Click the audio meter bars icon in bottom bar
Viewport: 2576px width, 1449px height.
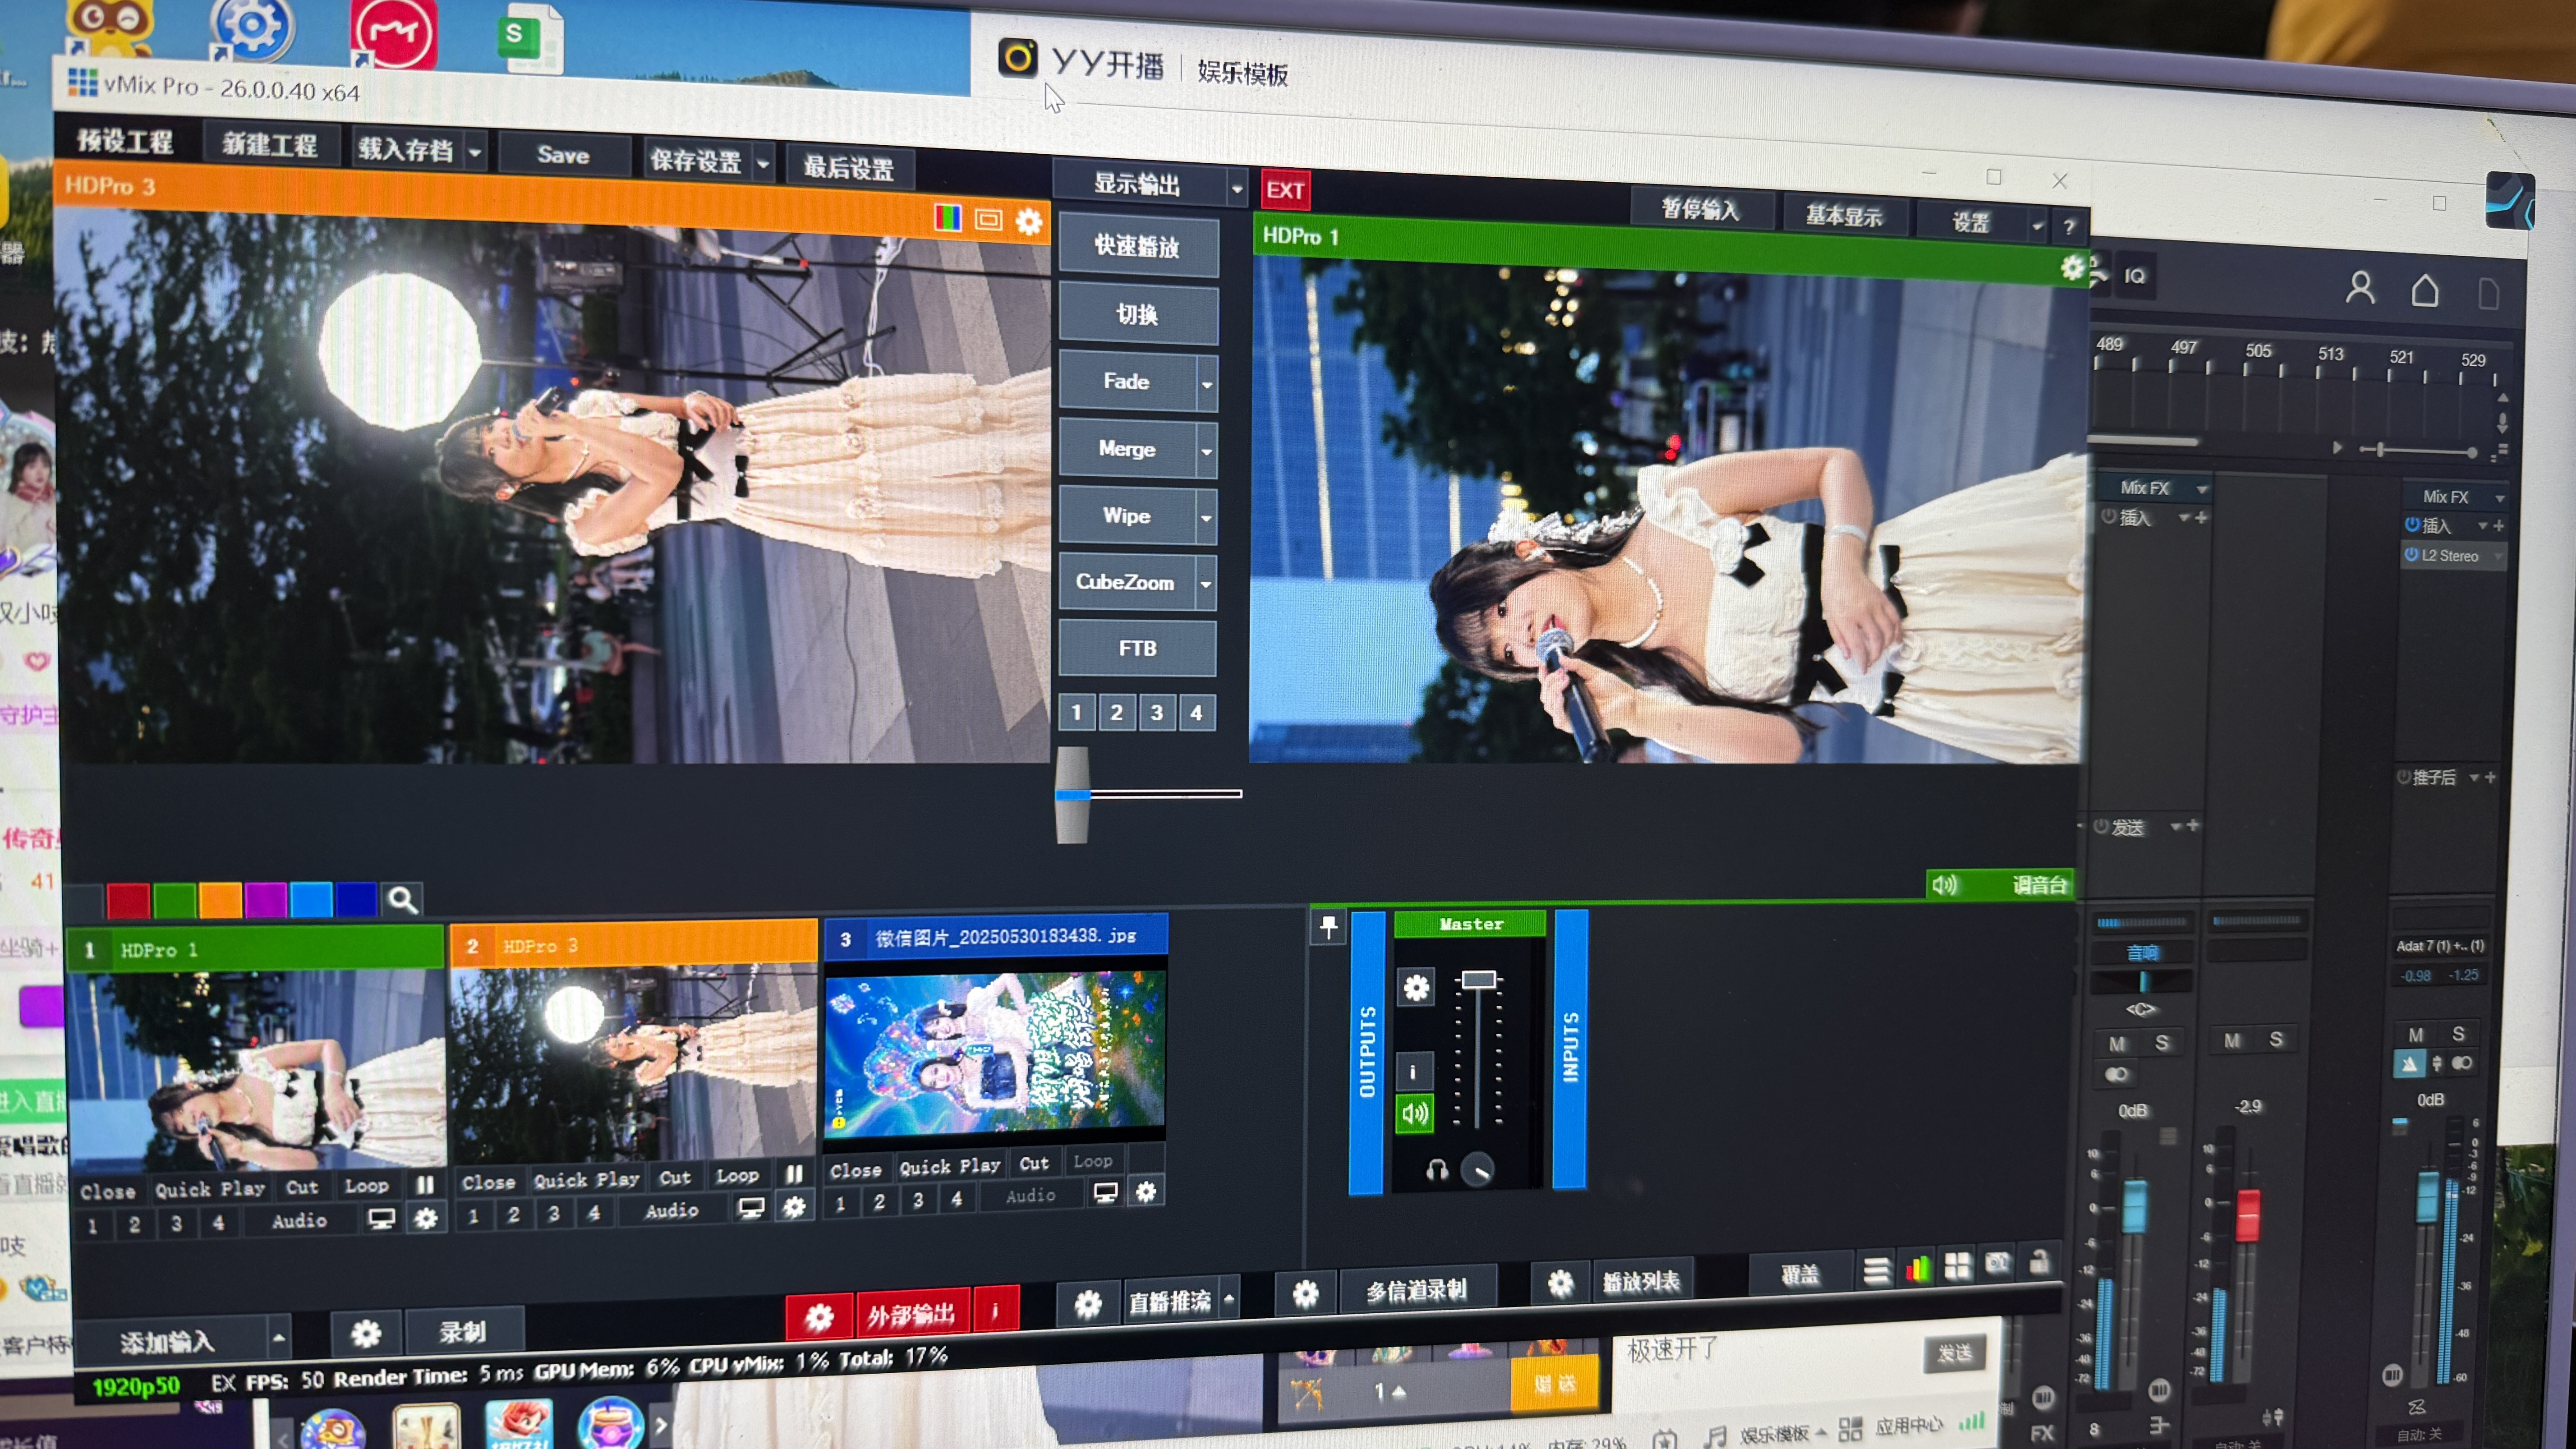point(1917,1268)
